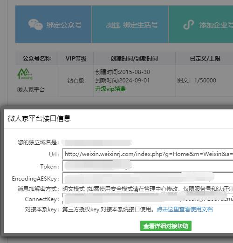Image resolution: width=233 pixels, height=243 pixels.
Task: Click the Token label
Action: coord(50,167)
